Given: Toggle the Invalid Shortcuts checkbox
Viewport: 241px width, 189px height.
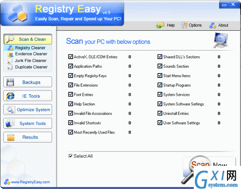Looking at the screenshot, I should 70,123.
